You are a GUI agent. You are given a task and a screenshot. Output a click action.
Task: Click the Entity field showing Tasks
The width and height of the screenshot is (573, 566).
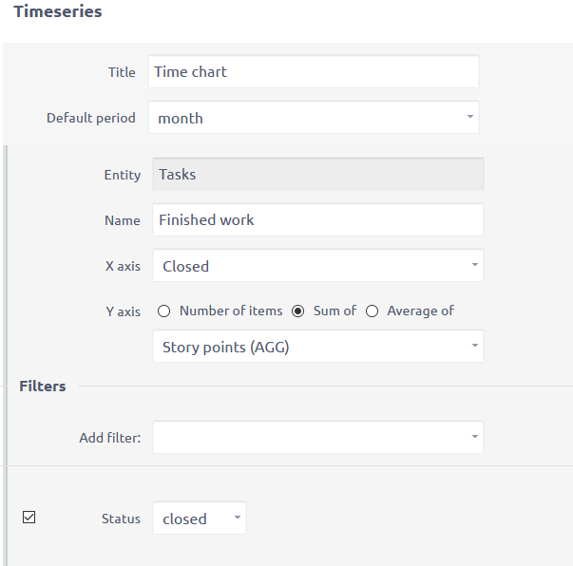[x=317, y=175]
